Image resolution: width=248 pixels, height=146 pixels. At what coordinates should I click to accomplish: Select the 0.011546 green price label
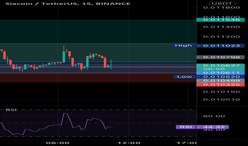click(x=220, y=20)
